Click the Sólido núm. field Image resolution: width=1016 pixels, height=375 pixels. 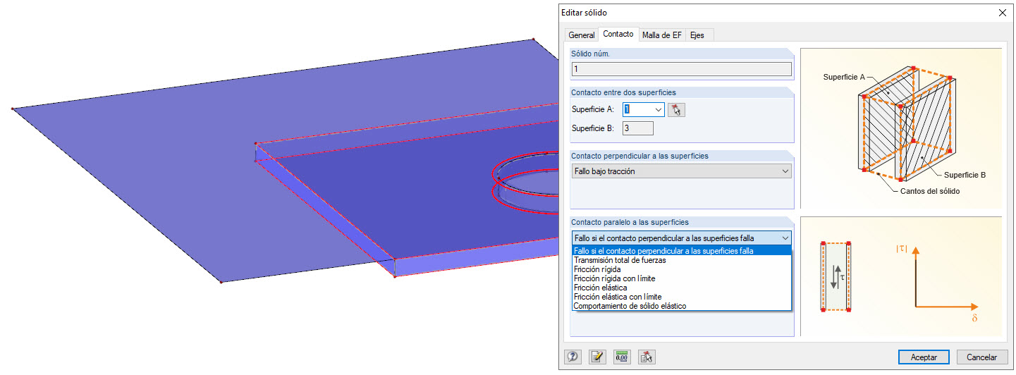[x=681, y=69]
